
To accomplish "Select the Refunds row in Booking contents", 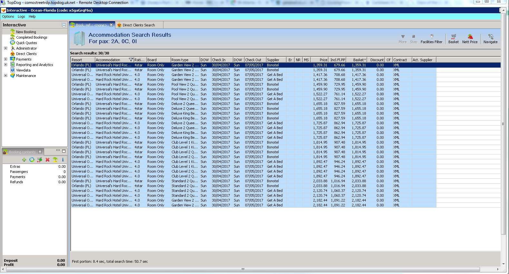I will [34, 182].
